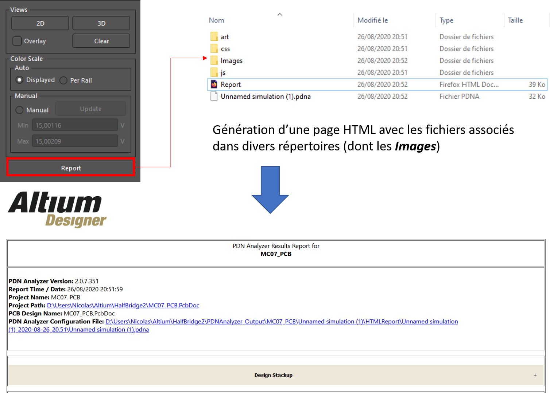The image size is (550, 393).
Task: Click the Max voltage input field
Action: coord(75,141)
